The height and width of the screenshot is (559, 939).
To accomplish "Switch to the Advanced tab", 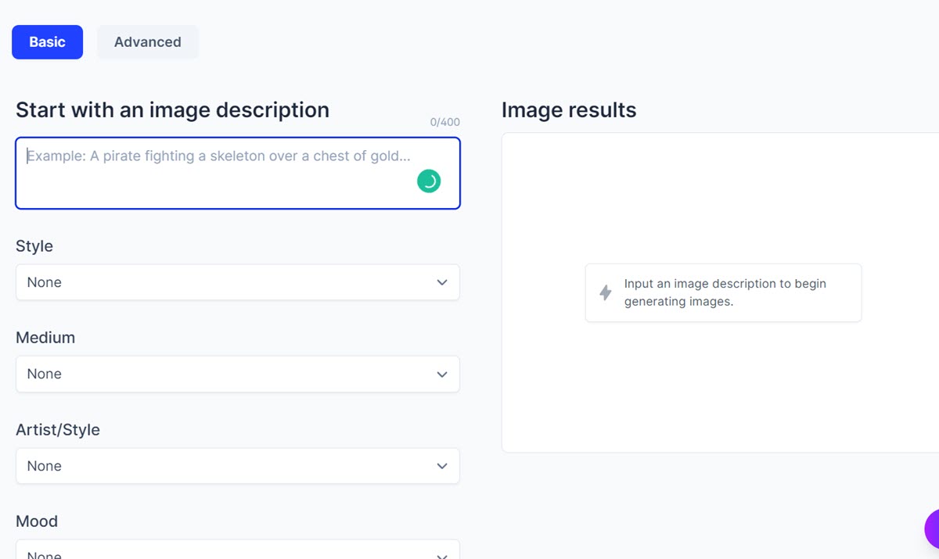I will pos(147,42).
